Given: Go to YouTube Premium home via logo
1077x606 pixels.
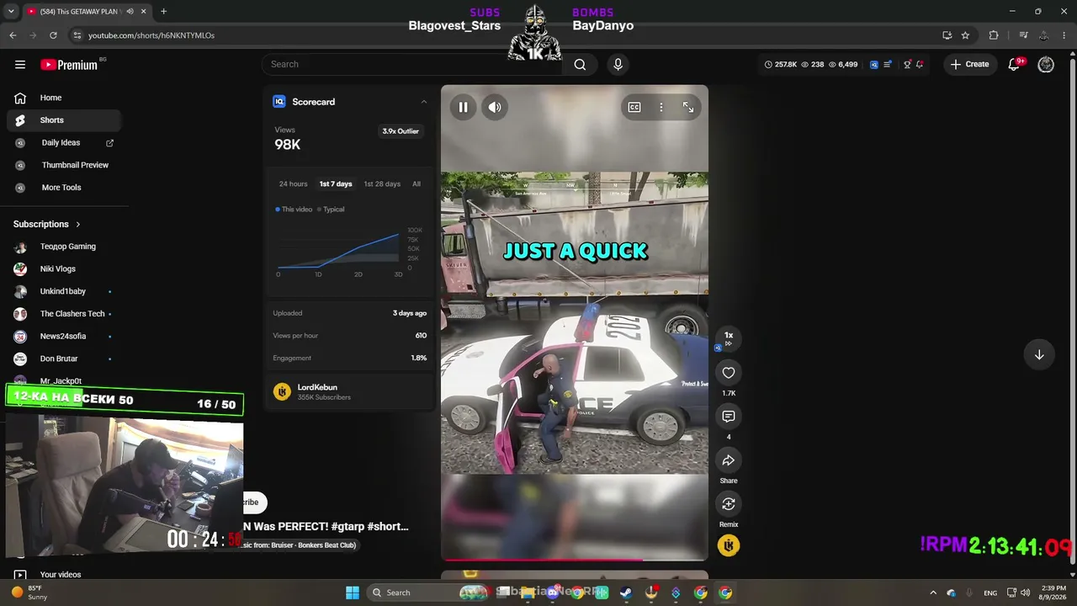Looking at the screenshot, I should point(69,65).
